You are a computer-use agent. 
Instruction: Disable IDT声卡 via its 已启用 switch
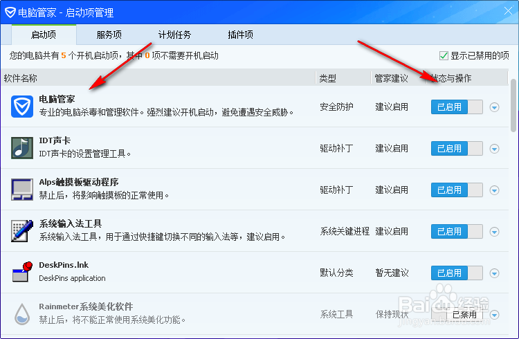(457, 148)
